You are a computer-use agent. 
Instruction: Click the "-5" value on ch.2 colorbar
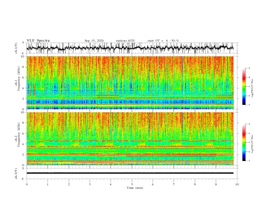click(x=248, y=142)
